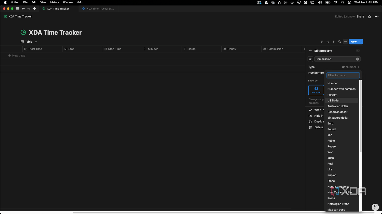
Task: Click the table's horizontal scrollbar
Action: [x=223, y=212]
